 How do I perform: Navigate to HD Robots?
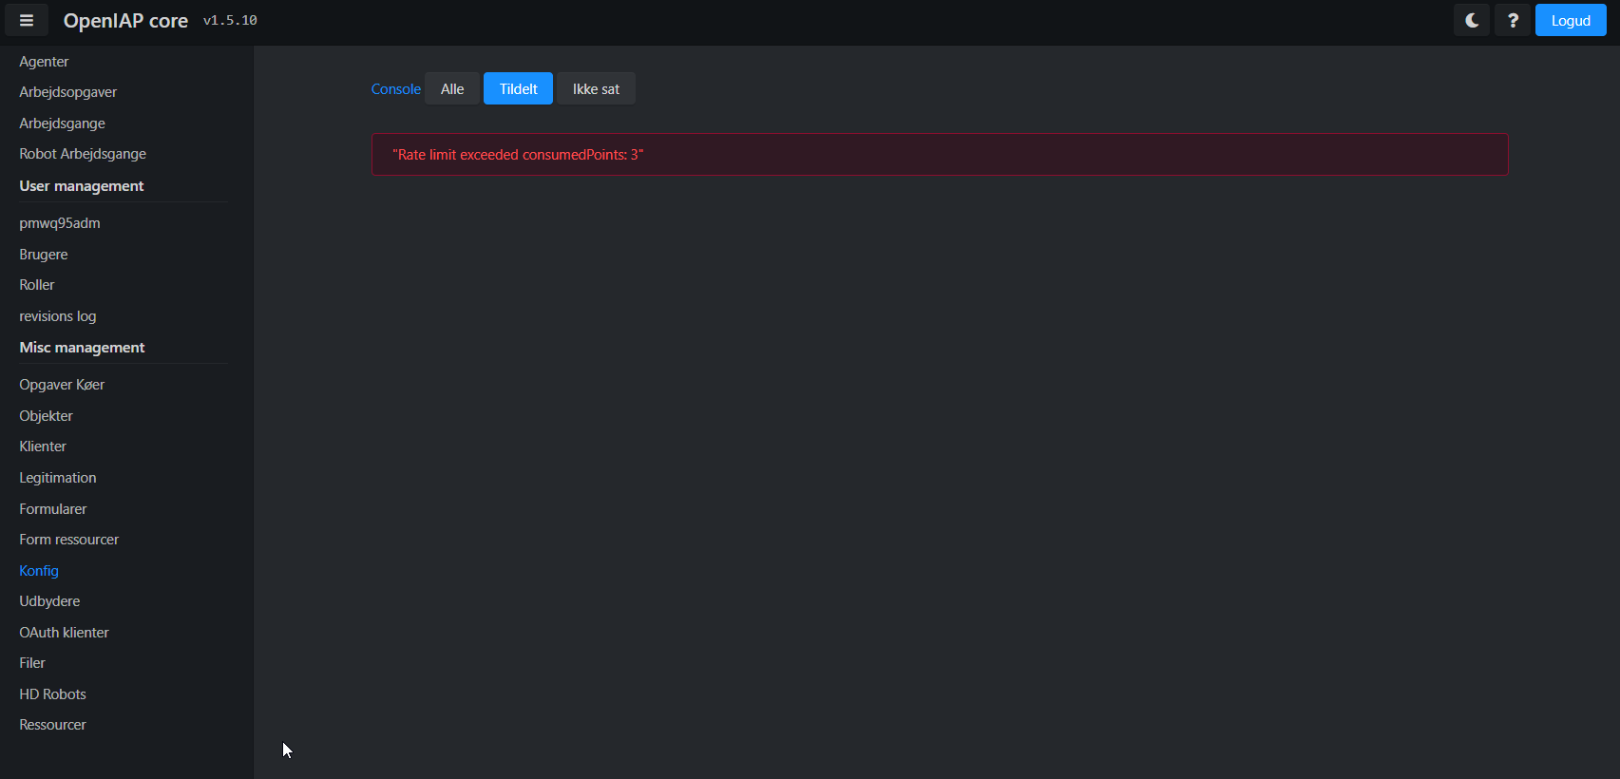click(52, 694)
